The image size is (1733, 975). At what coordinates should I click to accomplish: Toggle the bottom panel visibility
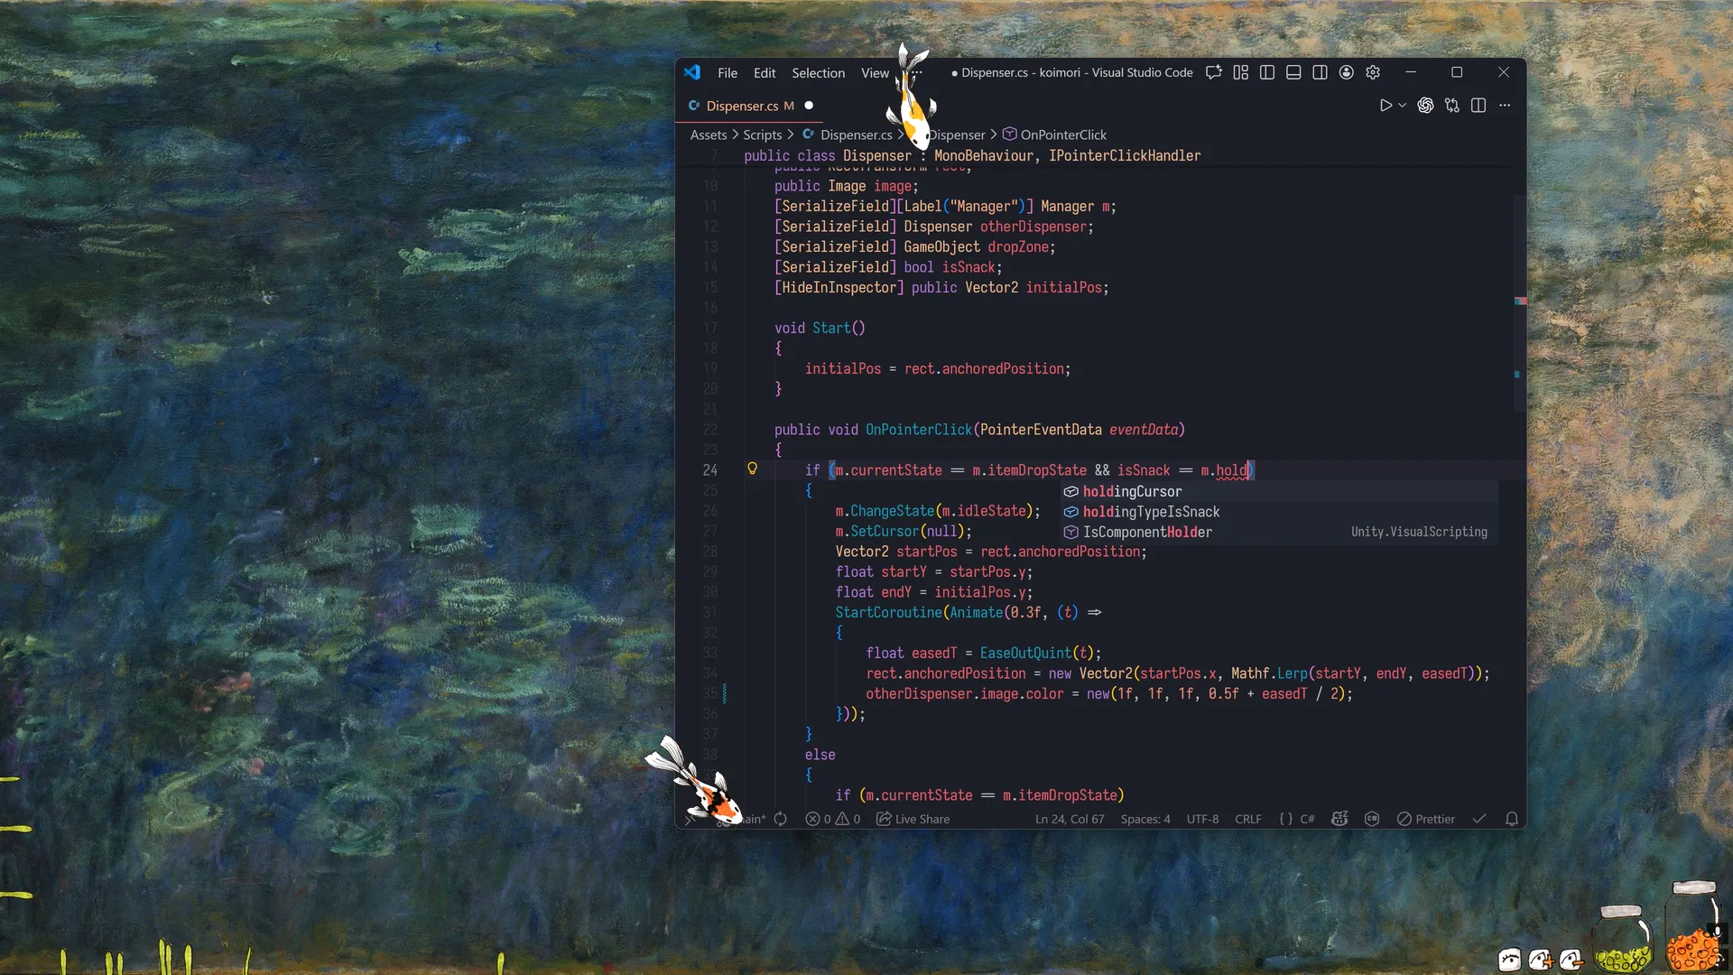(1293, 72)
